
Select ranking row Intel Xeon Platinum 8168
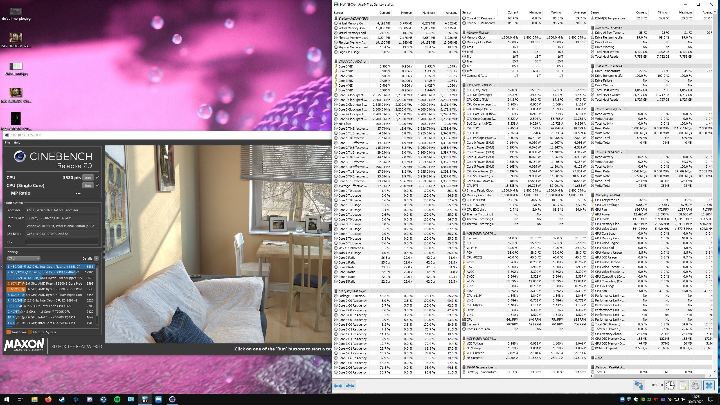pos(51,266)
